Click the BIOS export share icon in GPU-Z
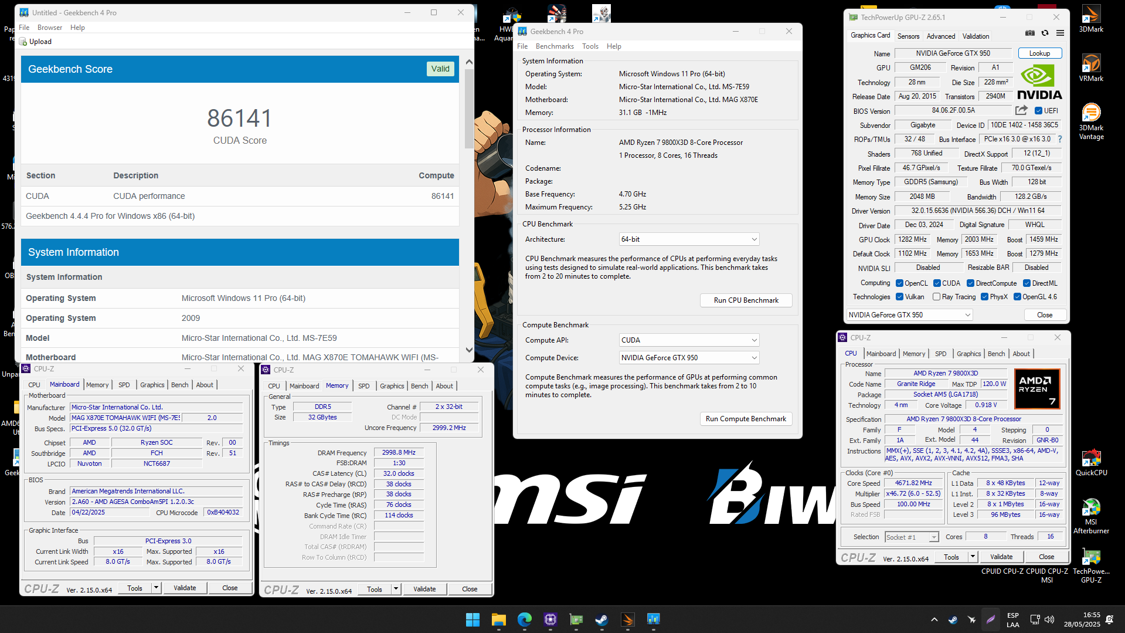 pos(1021,110)
